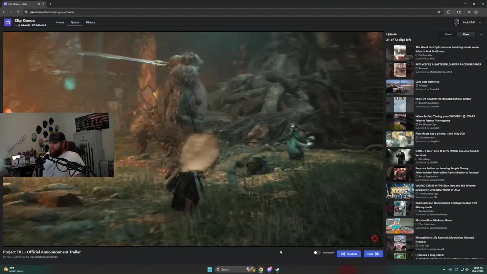Reload the page

pyautogui.click(x=18, y=12)
